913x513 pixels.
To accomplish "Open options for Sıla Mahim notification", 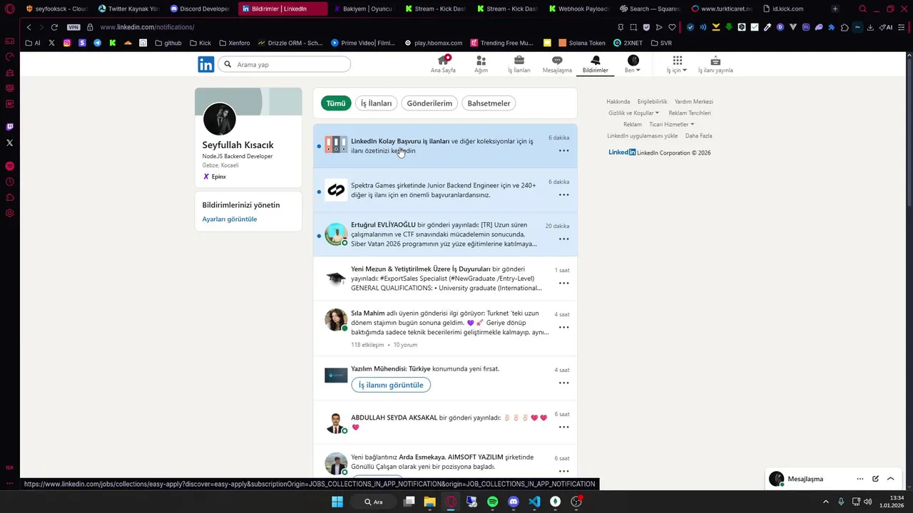I will (563, 327).
